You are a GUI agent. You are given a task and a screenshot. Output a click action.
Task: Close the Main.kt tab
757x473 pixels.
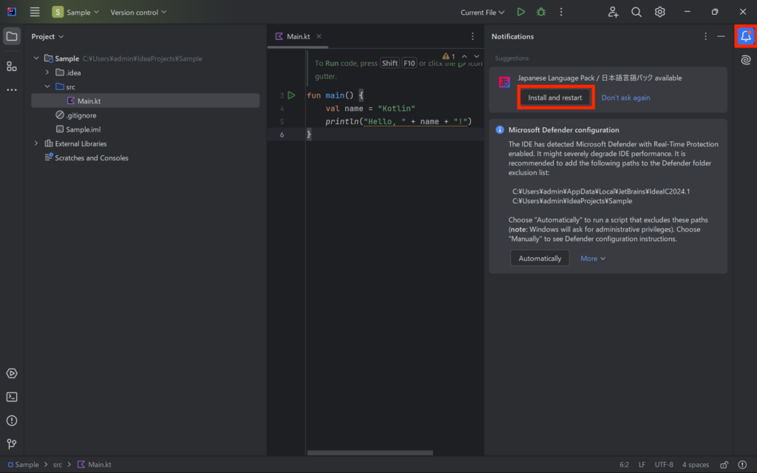click(319, 36)
